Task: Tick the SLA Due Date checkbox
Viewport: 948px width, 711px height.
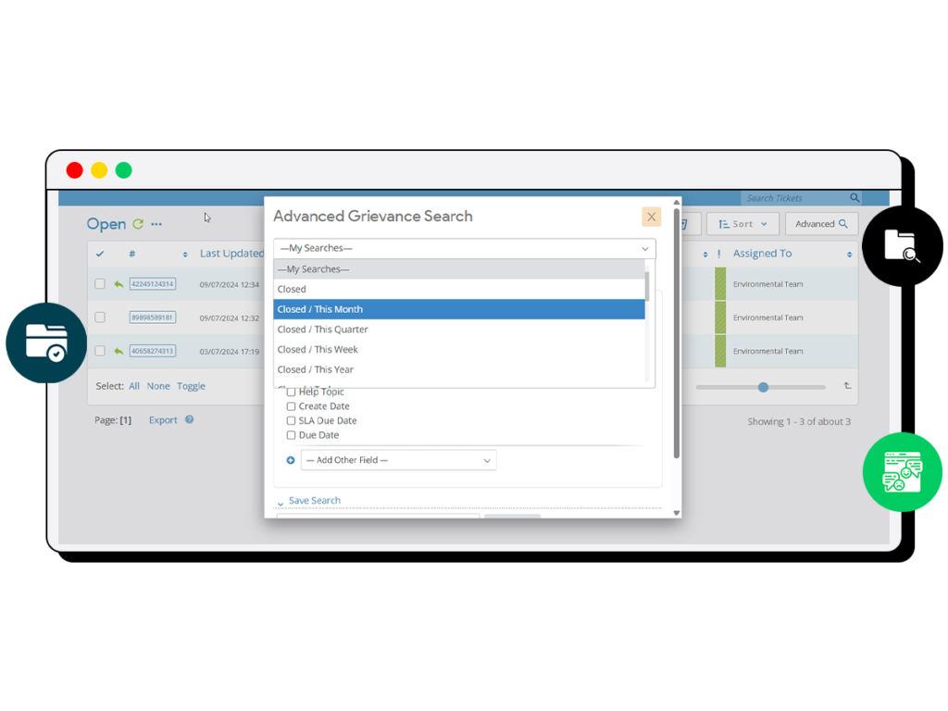Action: point(291,420)
